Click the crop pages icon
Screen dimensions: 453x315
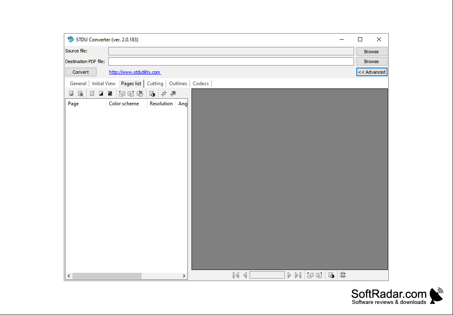pos(164,93)
